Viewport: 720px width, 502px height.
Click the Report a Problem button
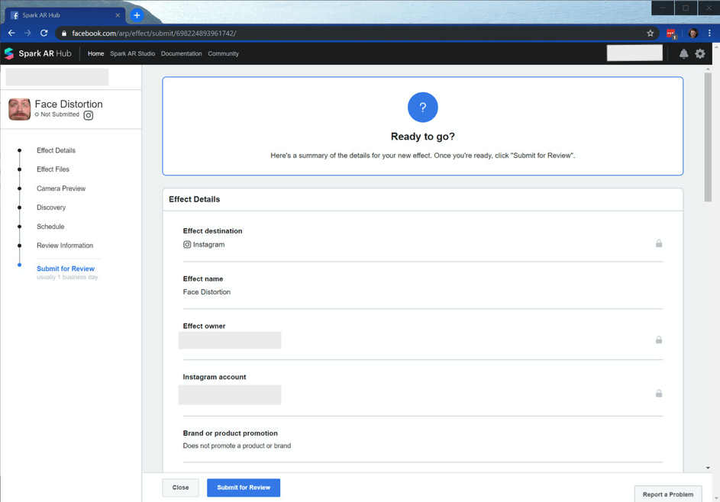667,494
